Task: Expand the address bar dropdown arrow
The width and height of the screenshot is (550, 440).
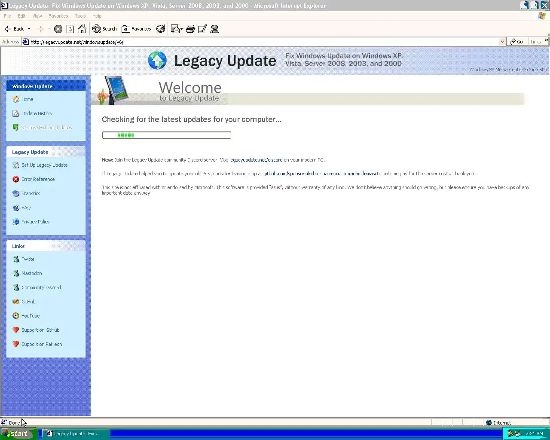Action: coord(502,42)
